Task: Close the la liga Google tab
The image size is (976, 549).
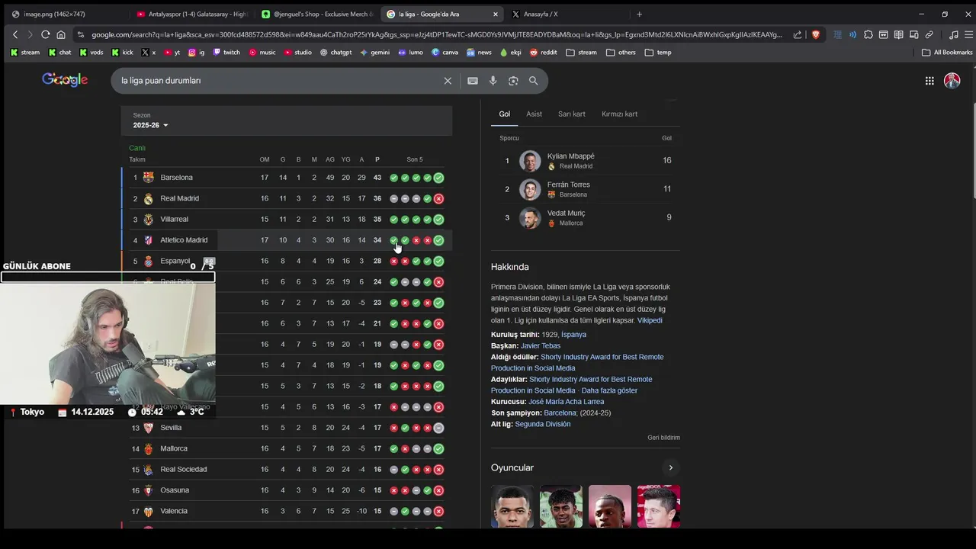Action: tap(496, 14)
